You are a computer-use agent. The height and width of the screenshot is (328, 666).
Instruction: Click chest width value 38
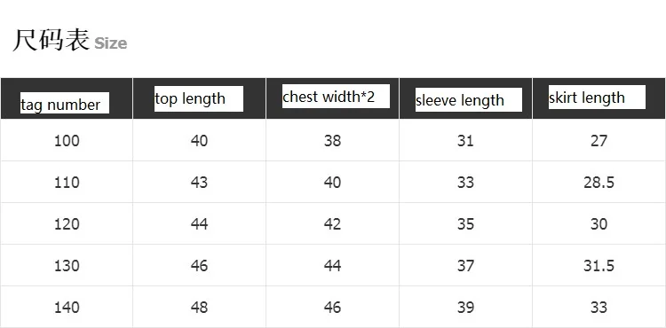point(332,140)
